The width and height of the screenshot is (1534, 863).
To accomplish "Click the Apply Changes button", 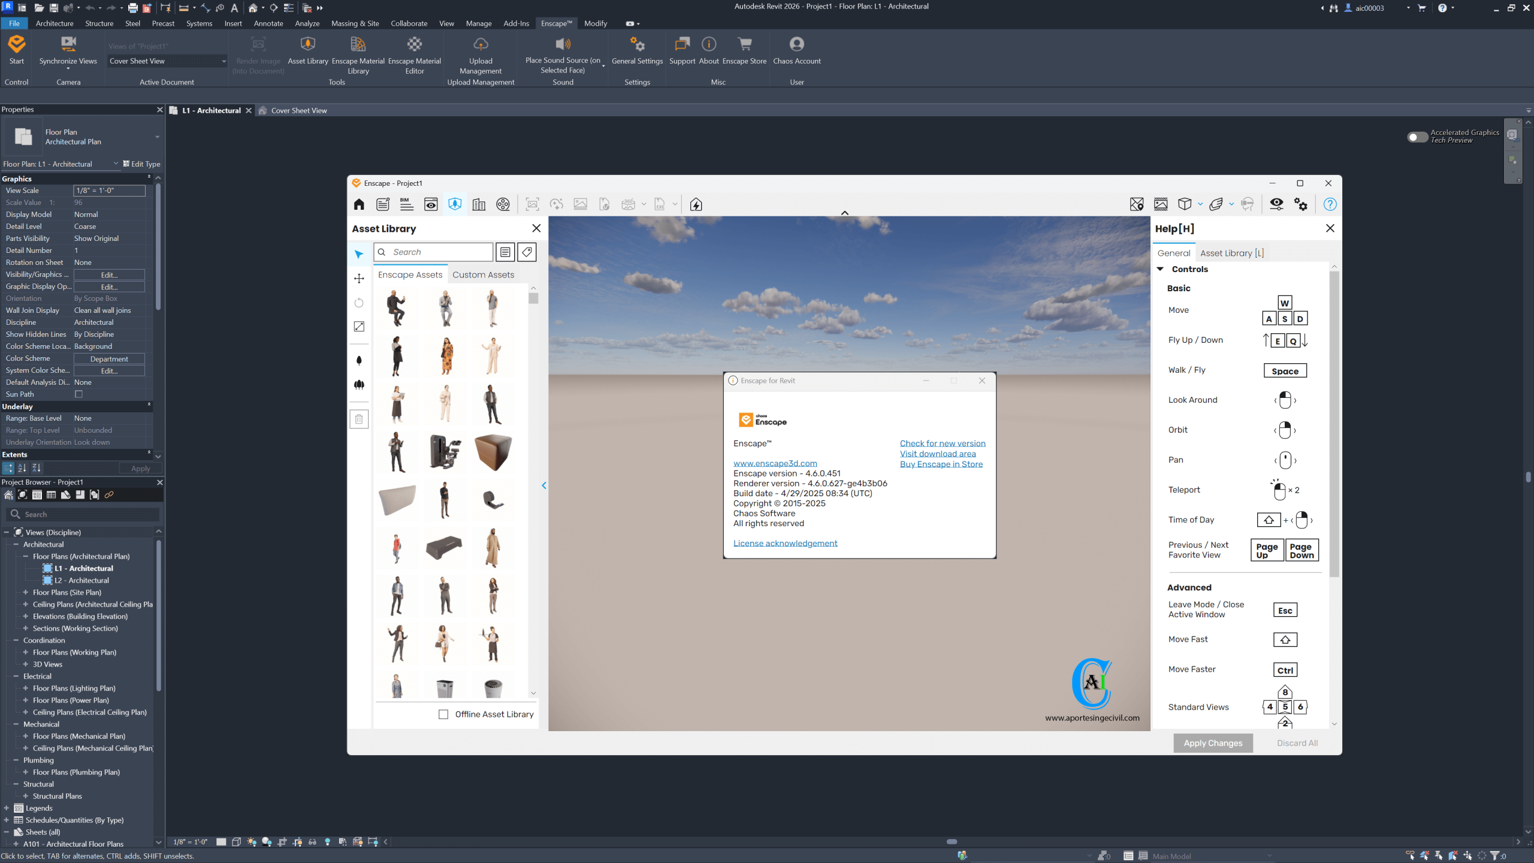I will coord(1213,743).
